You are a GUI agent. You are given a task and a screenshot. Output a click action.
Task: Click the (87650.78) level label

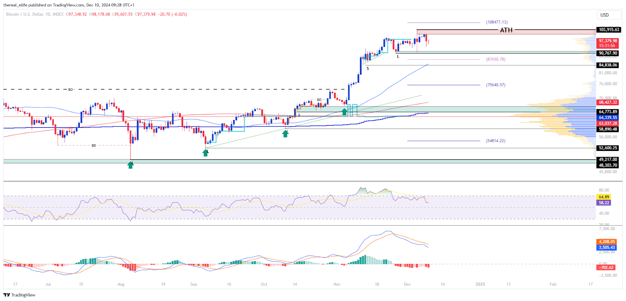(495, 59)
